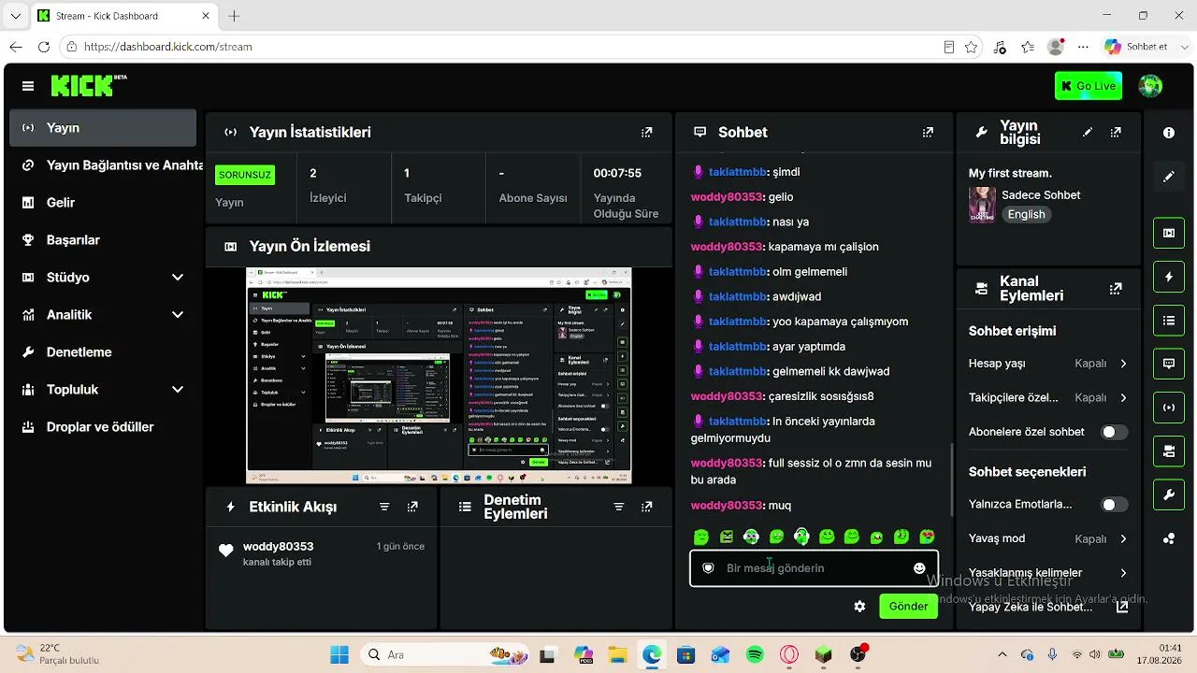This screenshot has height=673, width=1197.
Task: Toggle the wrench stream info icon in right toolbar
Action: (x=1169, y=494)
